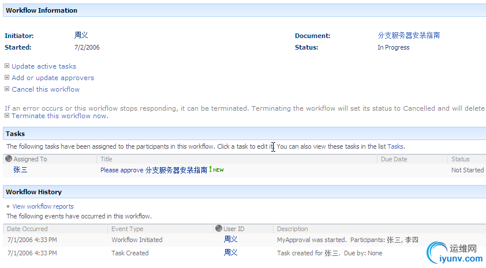Screen dimensions: 486x268
Task: Click the bullet icon beside Cancel this workflow
Action: click(x=7, y=89)
